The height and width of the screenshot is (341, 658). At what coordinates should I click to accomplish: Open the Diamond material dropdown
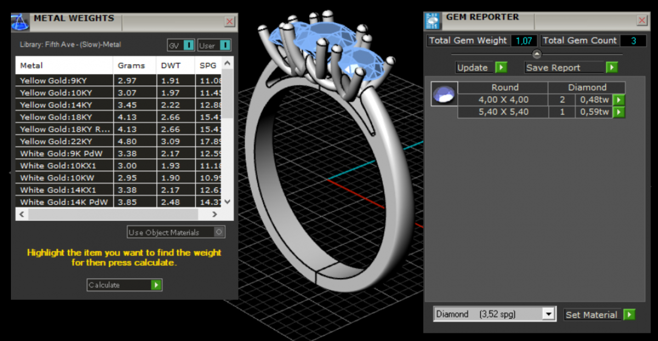(x=548, y=314)
